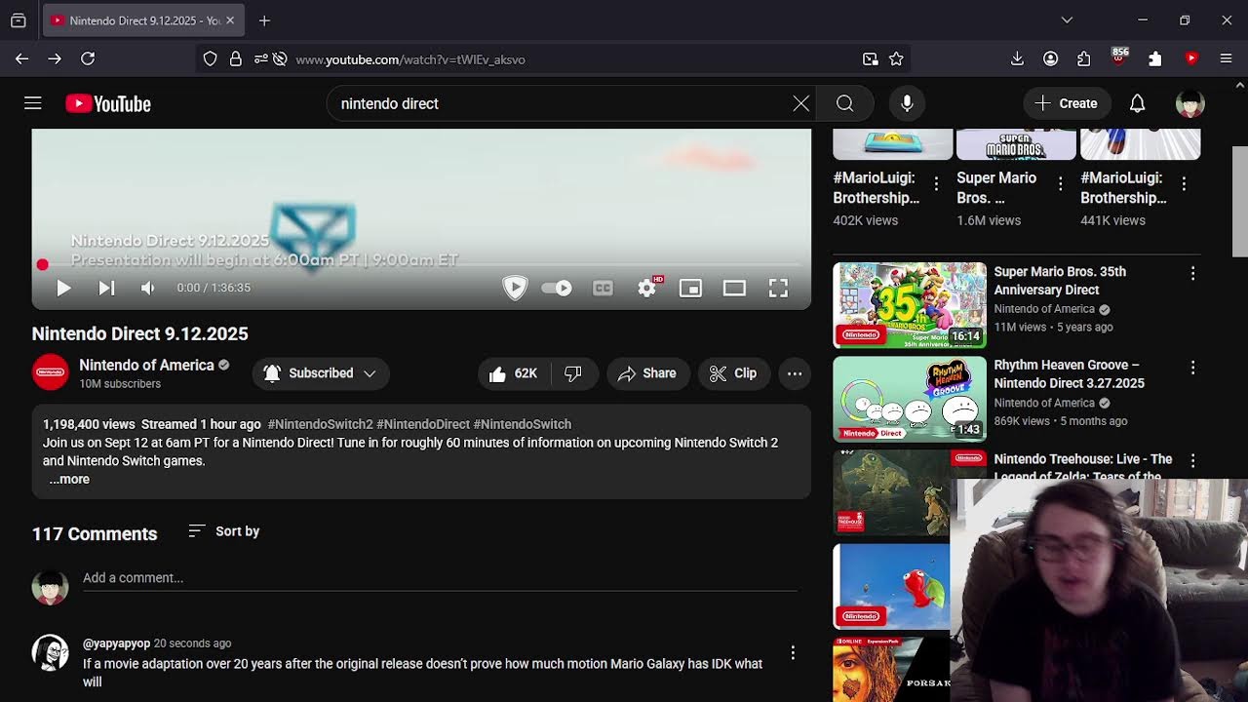Open account avatar menu
Image resolution: width=1248 pixels, height=702 pixels.
click(1190, 103)
